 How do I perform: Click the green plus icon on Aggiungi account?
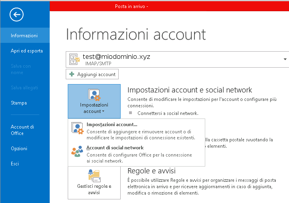pyautogui.click(x=72, y=74)
